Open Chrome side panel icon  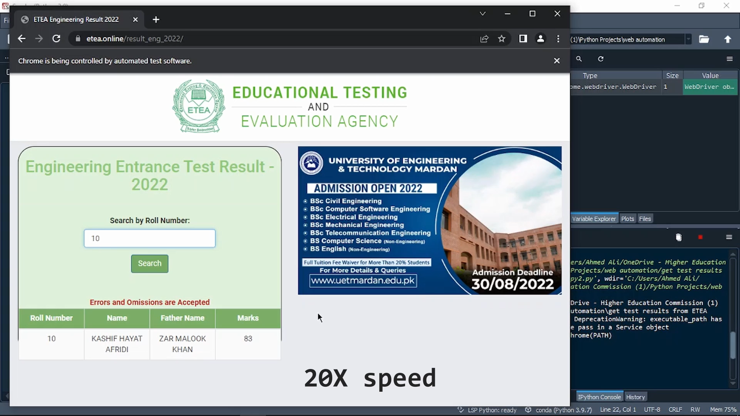[523, 39]
